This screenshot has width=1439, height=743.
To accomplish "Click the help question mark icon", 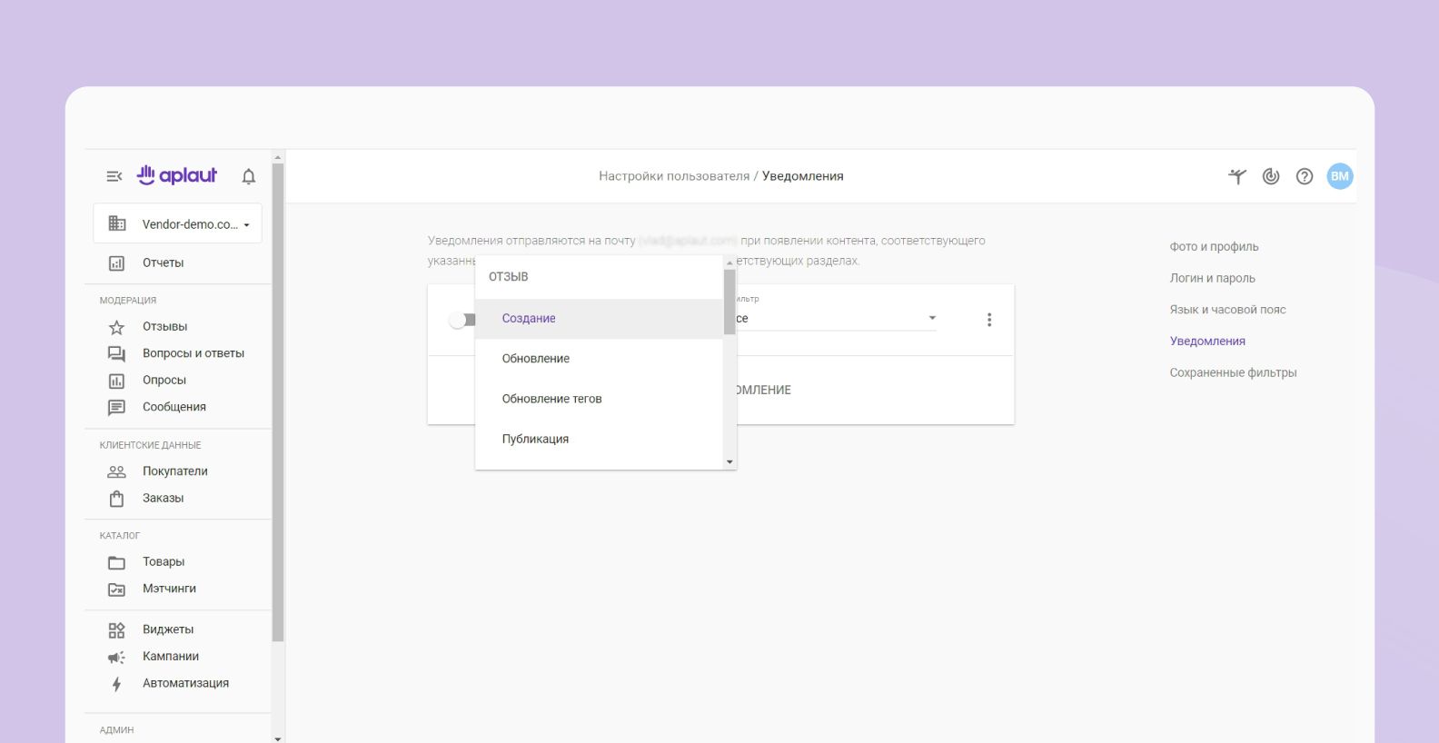I will pyautogui.click(x=1304, y=176).
